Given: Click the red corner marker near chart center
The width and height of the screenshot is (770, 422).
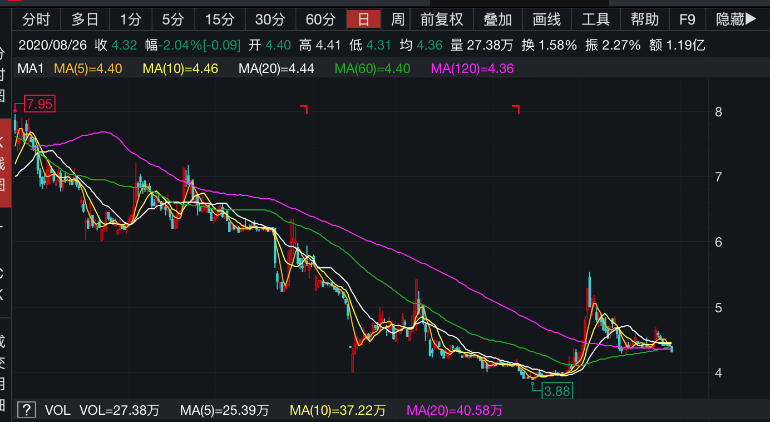Looking at the screenshot, I should (x=304, y=109).
